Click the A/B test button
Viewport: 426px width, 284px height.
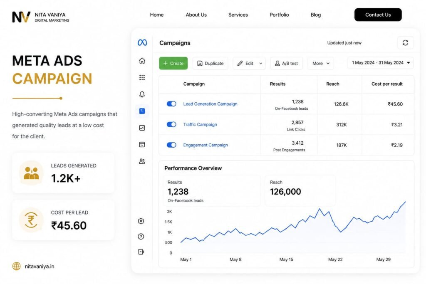click(x=286, y=63)
